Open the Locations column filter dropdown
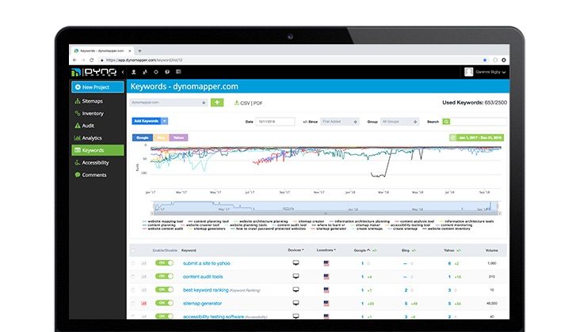The width and height of the screenshot is (580, 332). point(326,250)
